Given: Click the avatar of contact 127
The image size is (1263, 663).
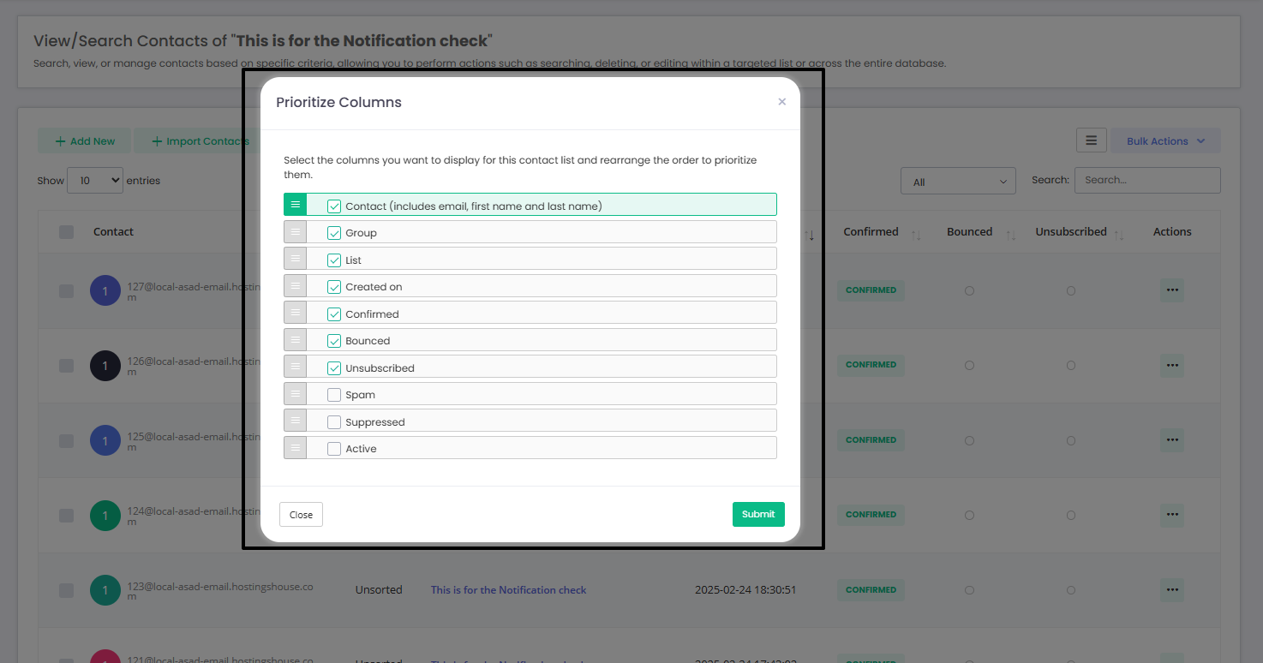Looking at the screenshot, I should tap(105, 291).
